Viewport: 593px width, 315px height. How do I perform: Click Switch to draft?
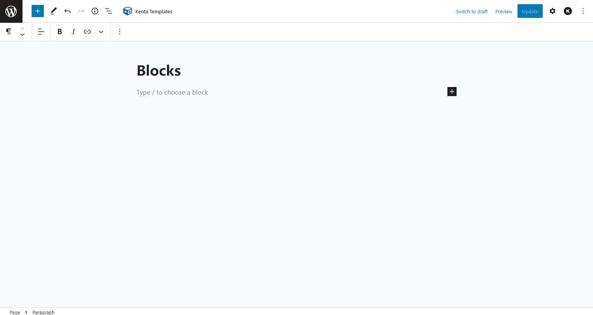click(x=471, y=11)
